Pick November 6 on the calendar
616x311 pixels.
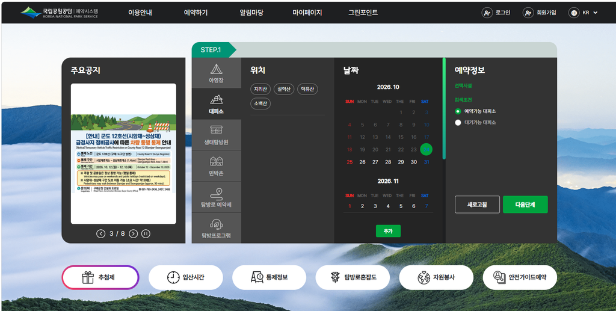[414, 206]
